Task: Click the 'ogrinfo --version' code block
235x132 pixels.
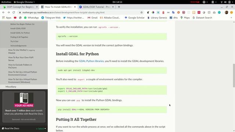Action: pyautogui.click(x=111, y=36)
